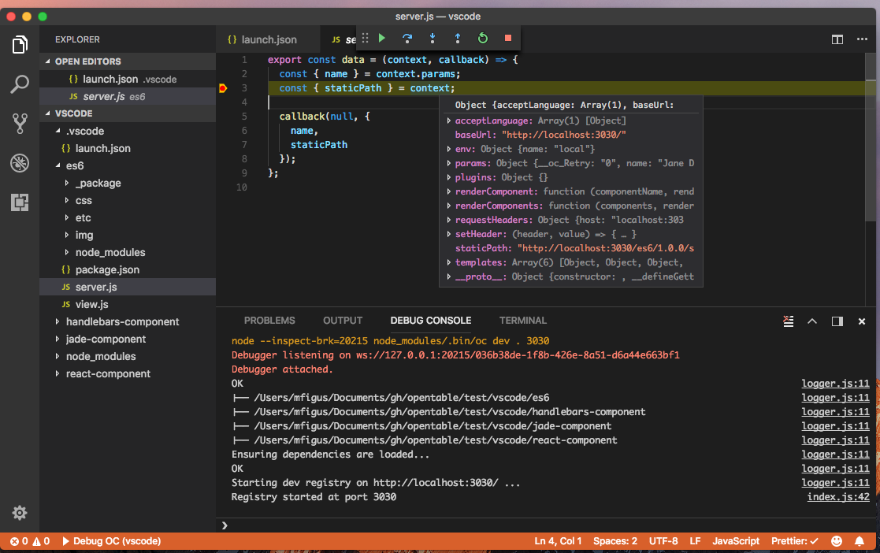
Task: Expand the handlebars-component folder
Action: tap(122, 321)
